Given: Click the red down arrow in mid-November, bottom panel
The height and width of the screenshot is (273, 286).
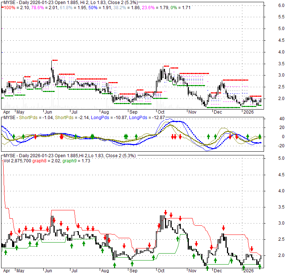Looking at the screenshot, I should click(197, 243).
